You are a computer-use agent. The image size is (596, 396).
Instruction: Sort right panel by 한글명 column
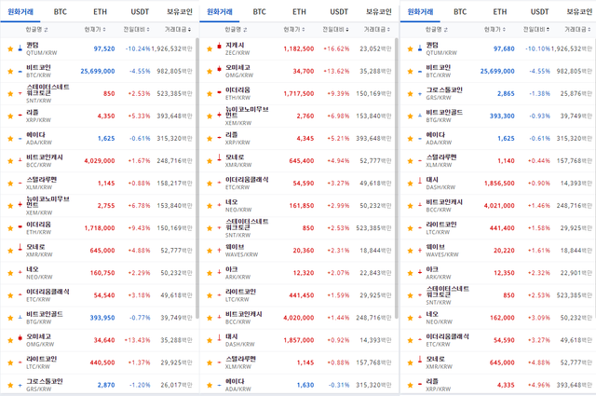coord(437,29)
